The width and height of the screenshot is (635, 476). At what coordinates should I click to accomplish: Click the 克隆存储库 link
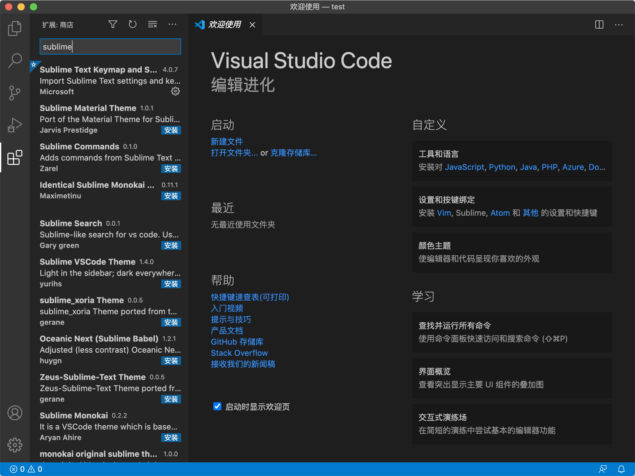coord(294,153)
